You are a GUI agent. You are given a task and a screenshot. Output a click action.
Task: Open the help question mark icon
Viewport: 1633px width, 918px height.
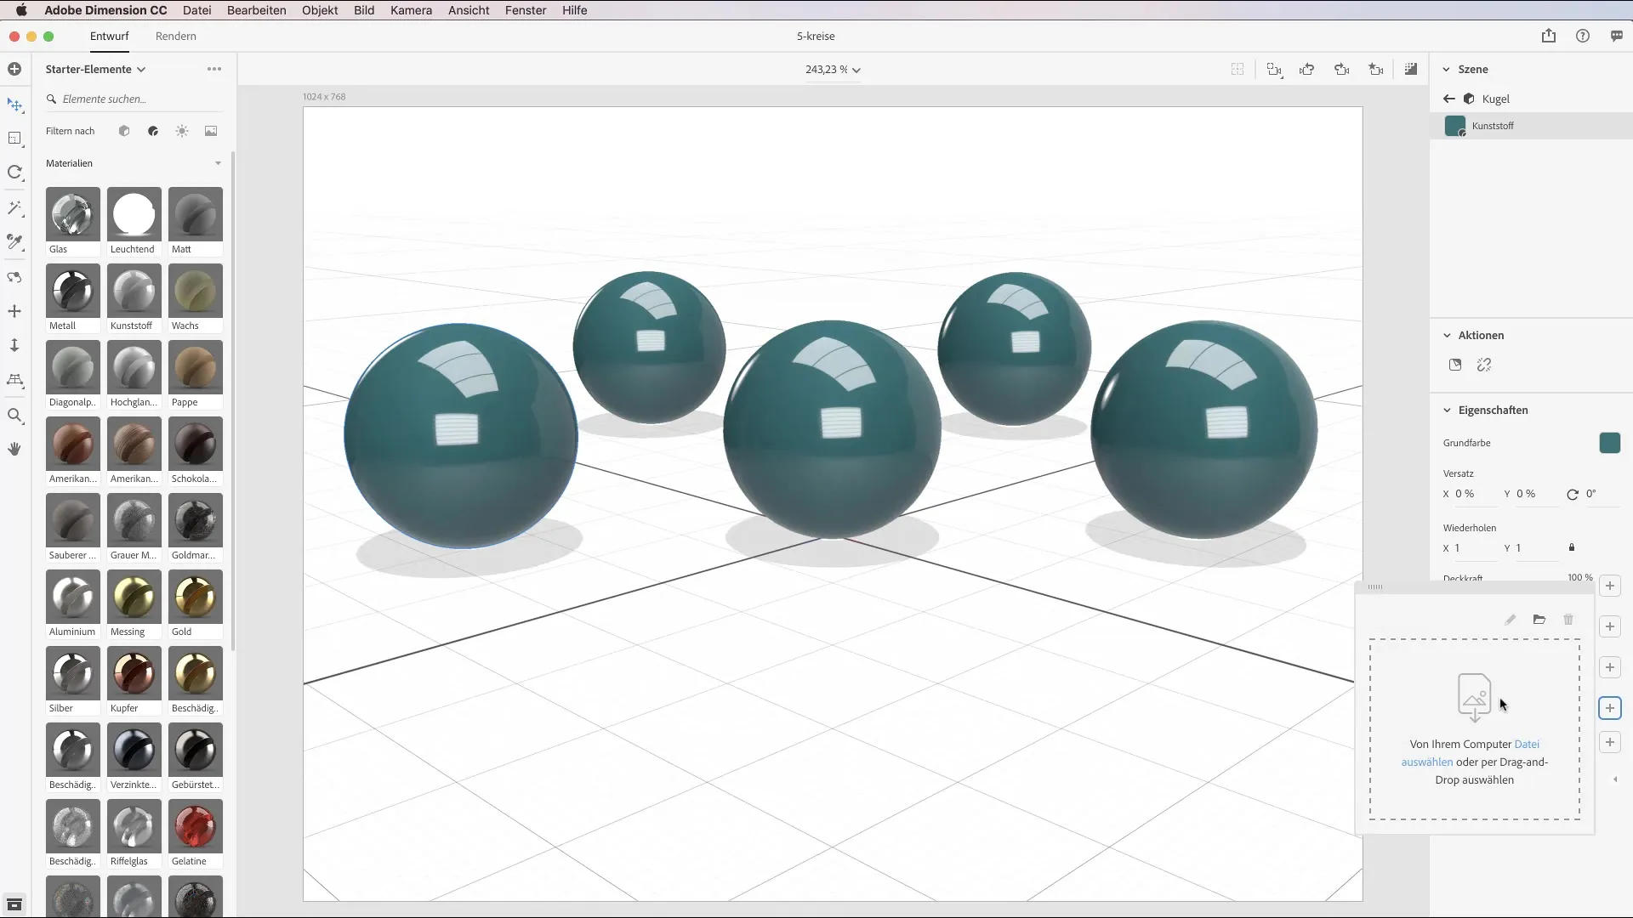point(1582,36)
